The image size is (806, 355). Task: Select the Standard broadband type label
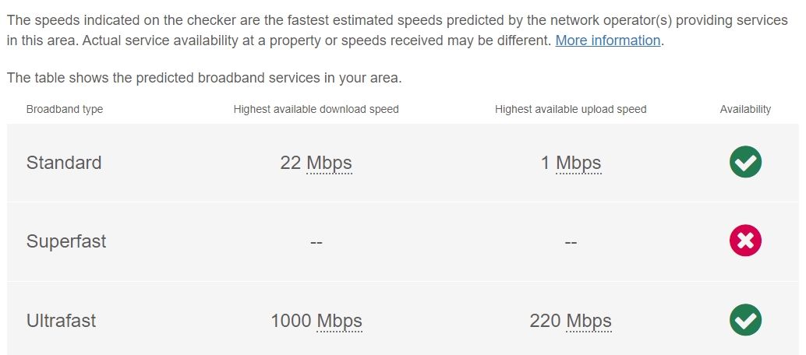(64, 163)
